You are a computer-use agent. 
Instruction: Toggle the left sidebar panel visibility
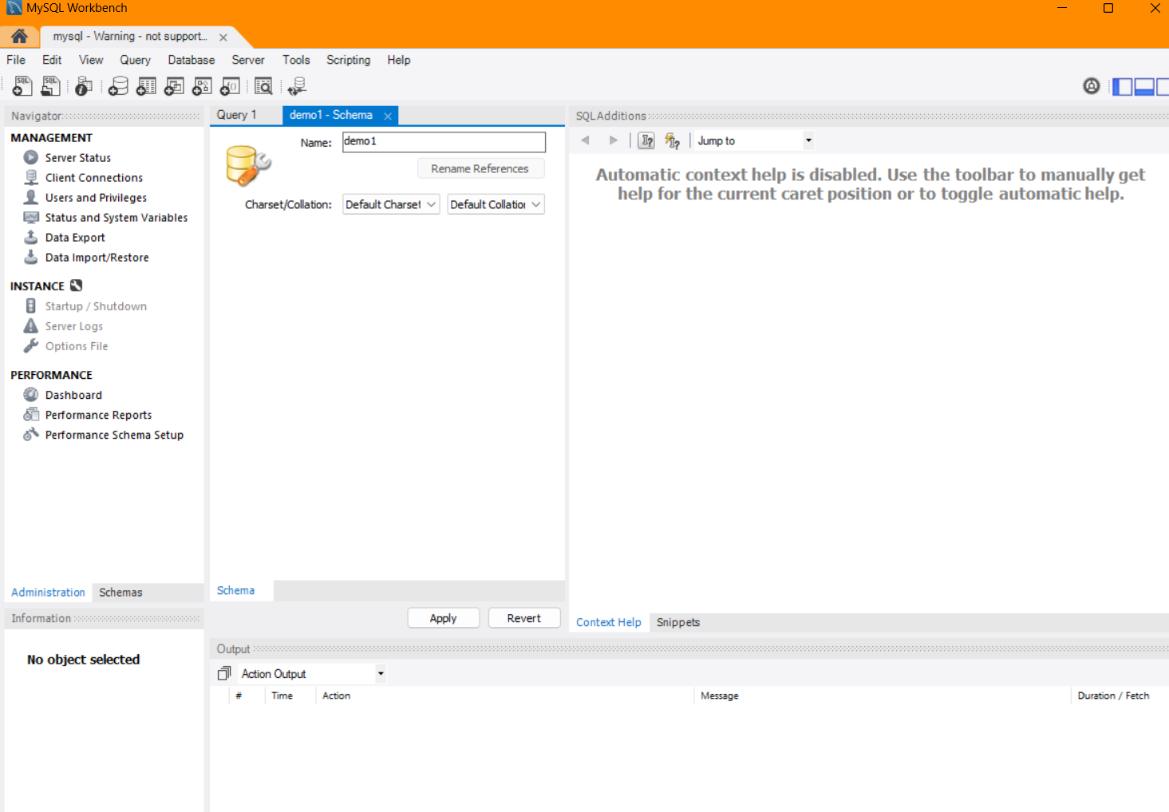(x=1122, y=86)
